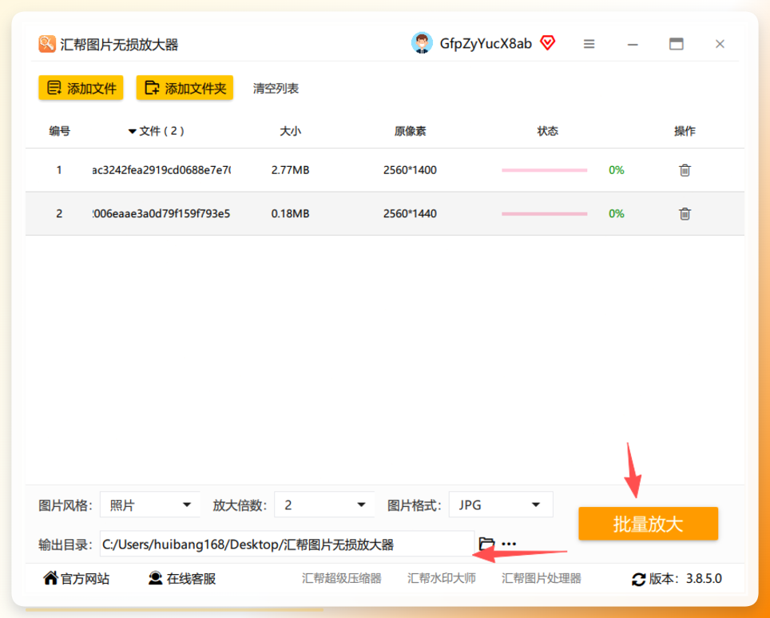This screenshot has height=618, width=770.
Task: Open the 汇帮超级压缩器 link
Action: [341, 578]
